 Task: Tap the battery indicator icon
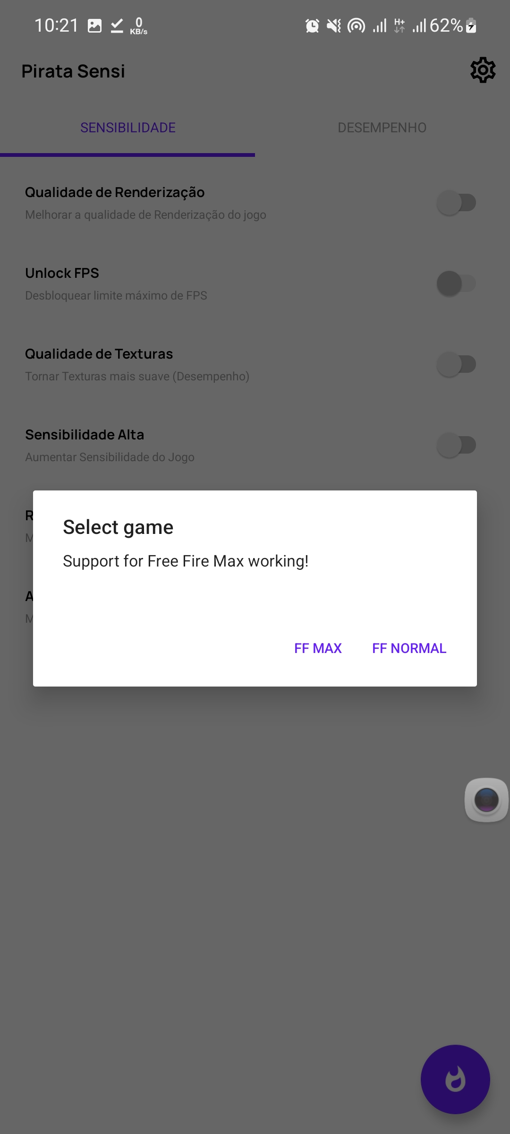pos(471,26)
